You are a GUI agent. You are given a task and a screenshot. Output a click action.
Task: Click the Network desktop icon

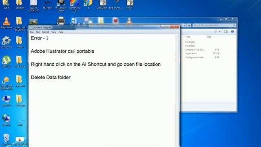[x=7, y=120]
